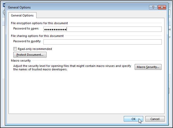Click the Read-only recommended label text
Viewport: 173px width, 128px height.
click(35, 49)
